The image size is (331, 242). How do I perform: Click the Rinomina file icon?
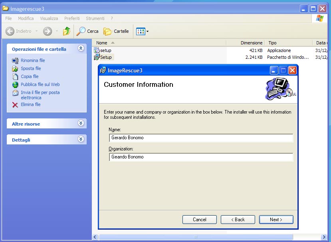click(x=15, y=60)
